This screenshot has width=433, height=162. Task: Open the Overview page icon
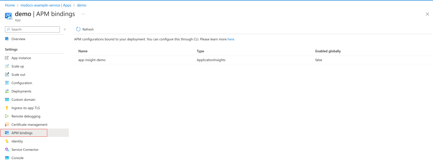coord(7,39)
